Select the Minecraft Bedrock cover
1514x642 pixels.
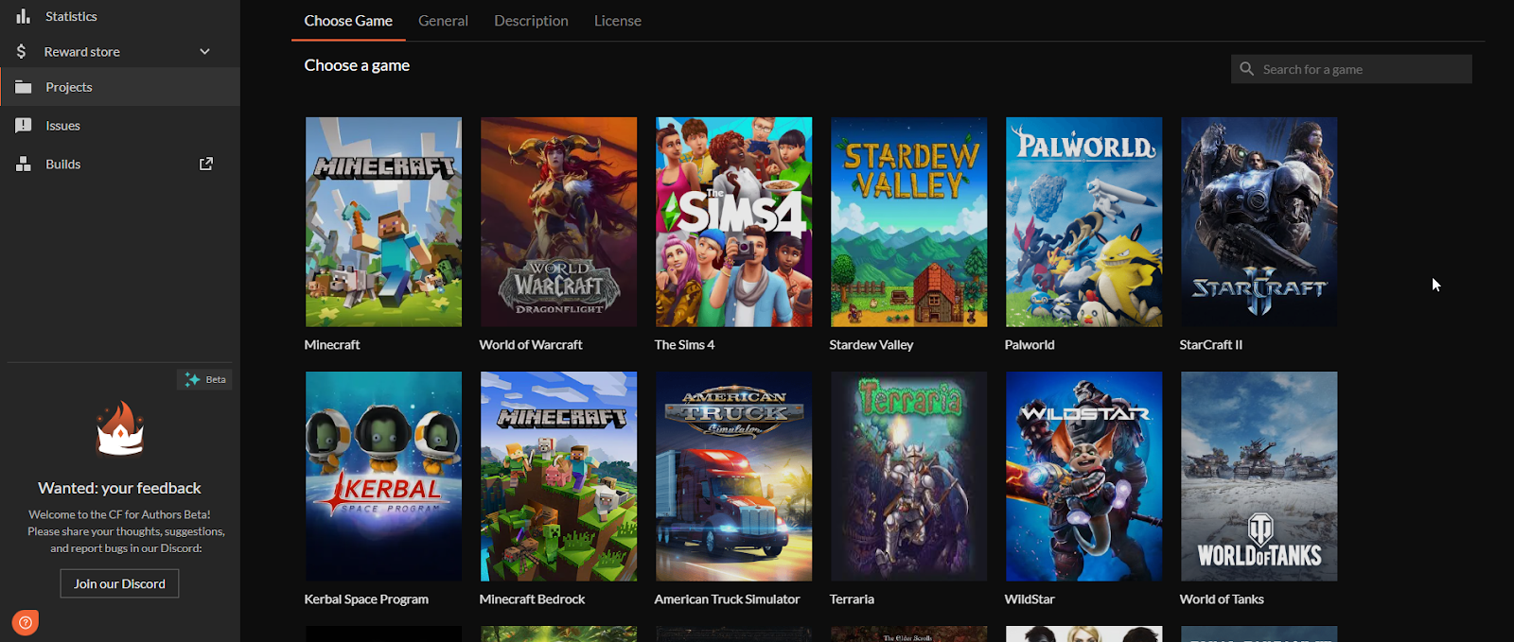(x=558, y=477)
